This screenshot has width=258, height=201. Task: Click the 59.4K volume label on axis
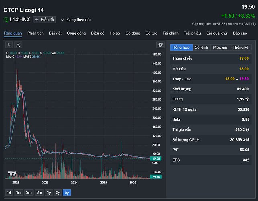[x=156, y=177]
